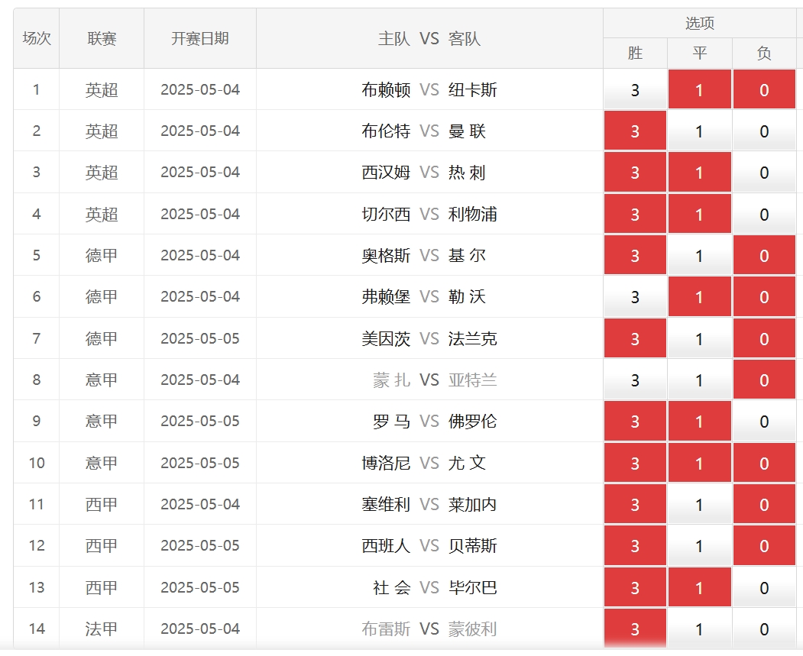This screenshot has height=656, width=803.
Task: Deselect loss option 0 for 蒙扎 VS 亚特兰
Action: click(764, 380)
